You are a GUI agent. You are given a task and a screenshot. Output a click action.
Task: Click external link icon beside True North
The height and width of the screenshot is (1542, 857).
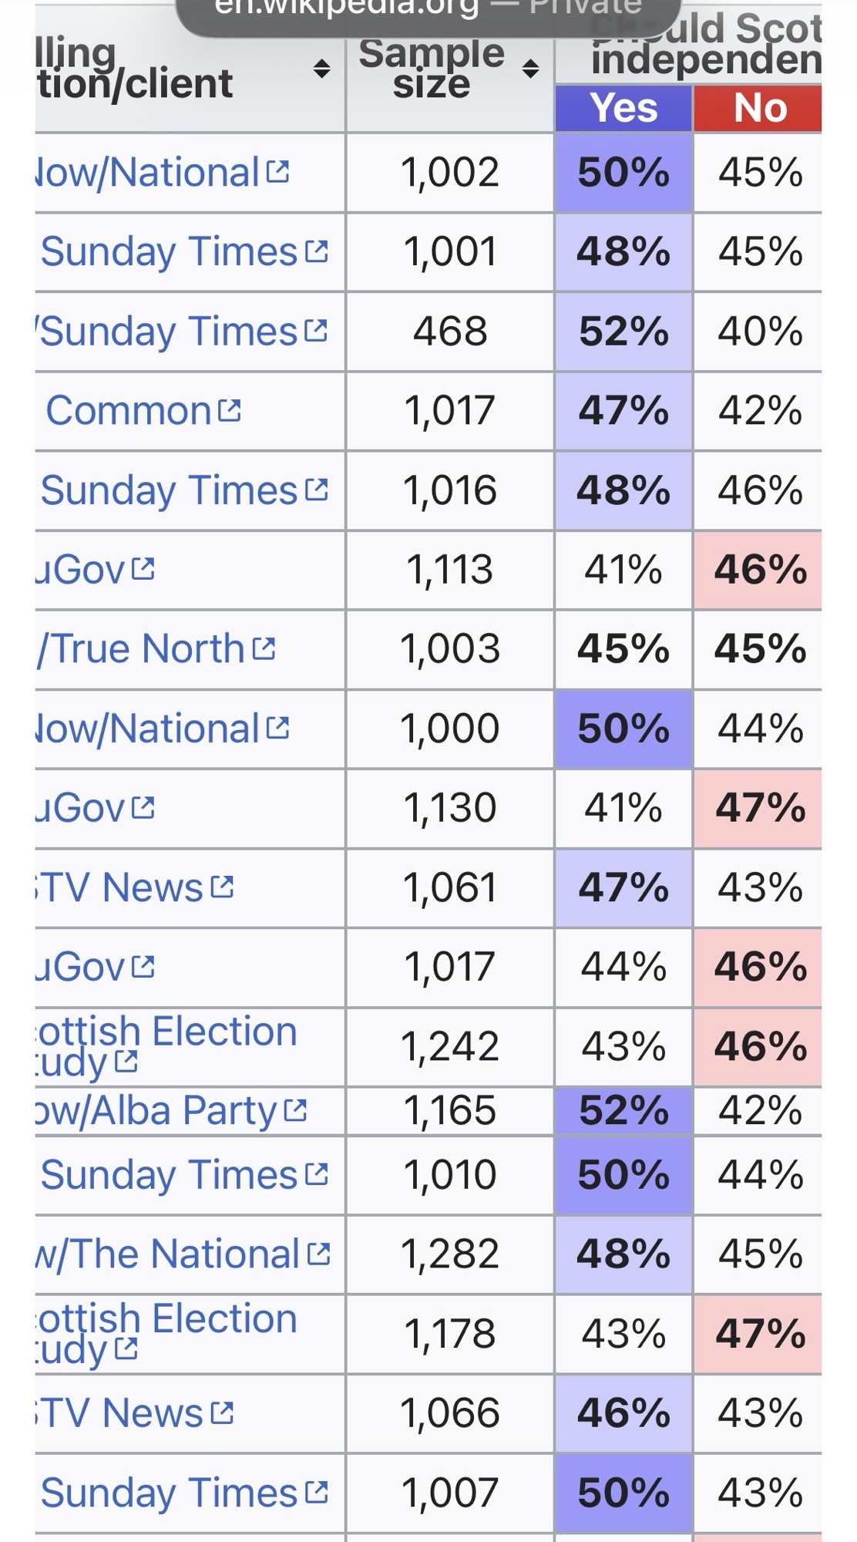pos(264,648)
